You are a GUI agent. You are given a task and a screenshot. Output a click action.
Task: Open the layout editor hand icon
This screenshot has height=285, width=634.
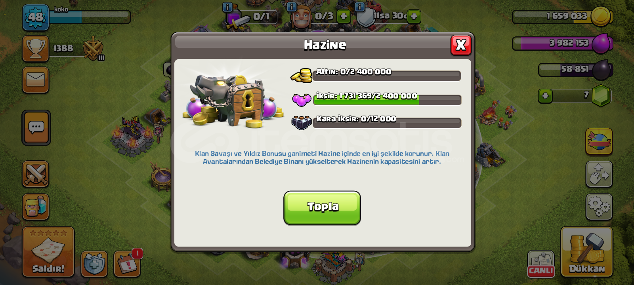pyautogui.click(x=599, y=174)
